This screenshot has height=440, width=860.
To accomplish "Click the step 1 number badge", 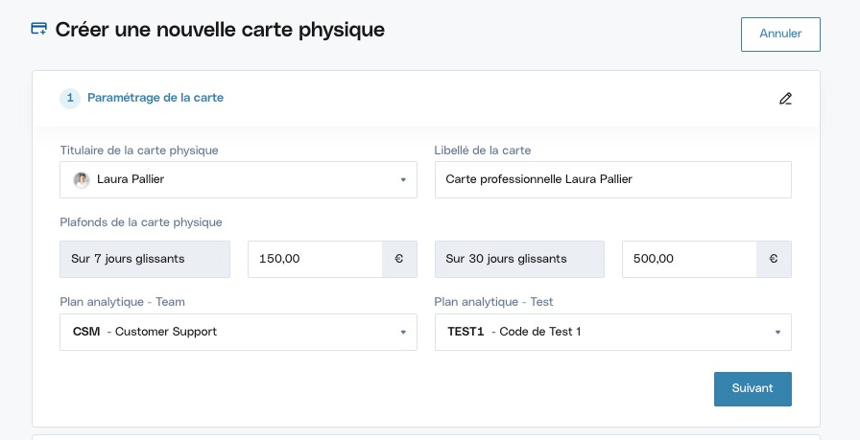I will 70,98.
